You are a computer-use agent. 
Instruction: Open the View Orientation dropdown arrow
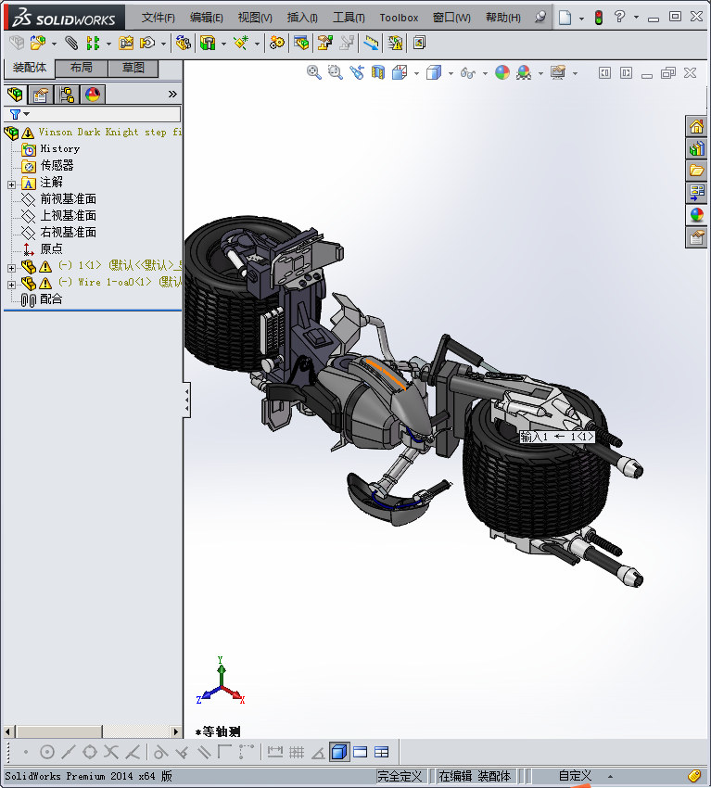(x=416, y=74)
